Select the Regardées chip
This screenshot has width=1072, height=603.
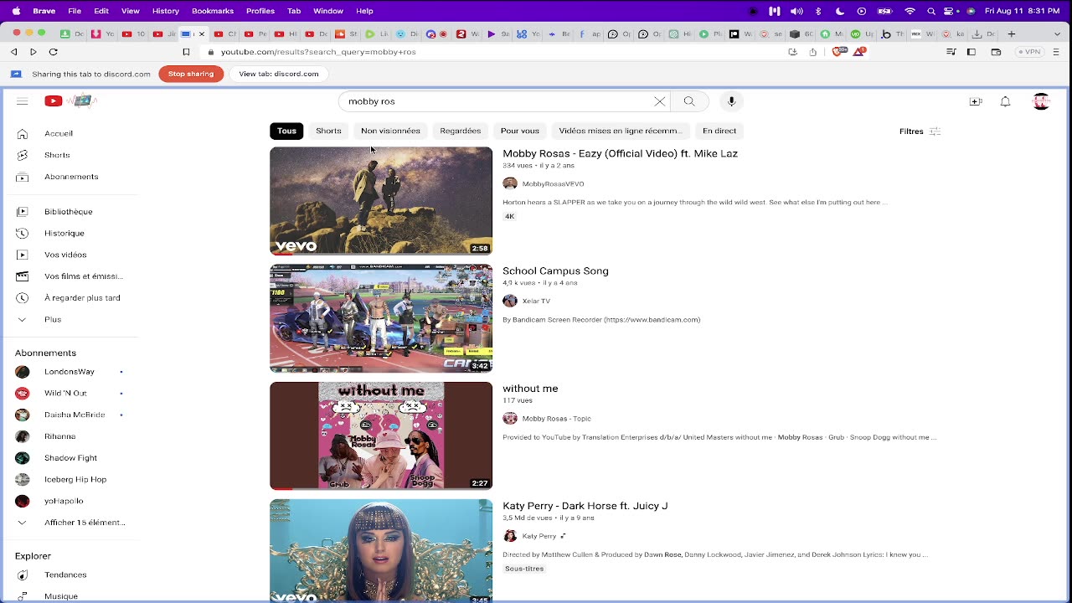[x=461, y=131]
